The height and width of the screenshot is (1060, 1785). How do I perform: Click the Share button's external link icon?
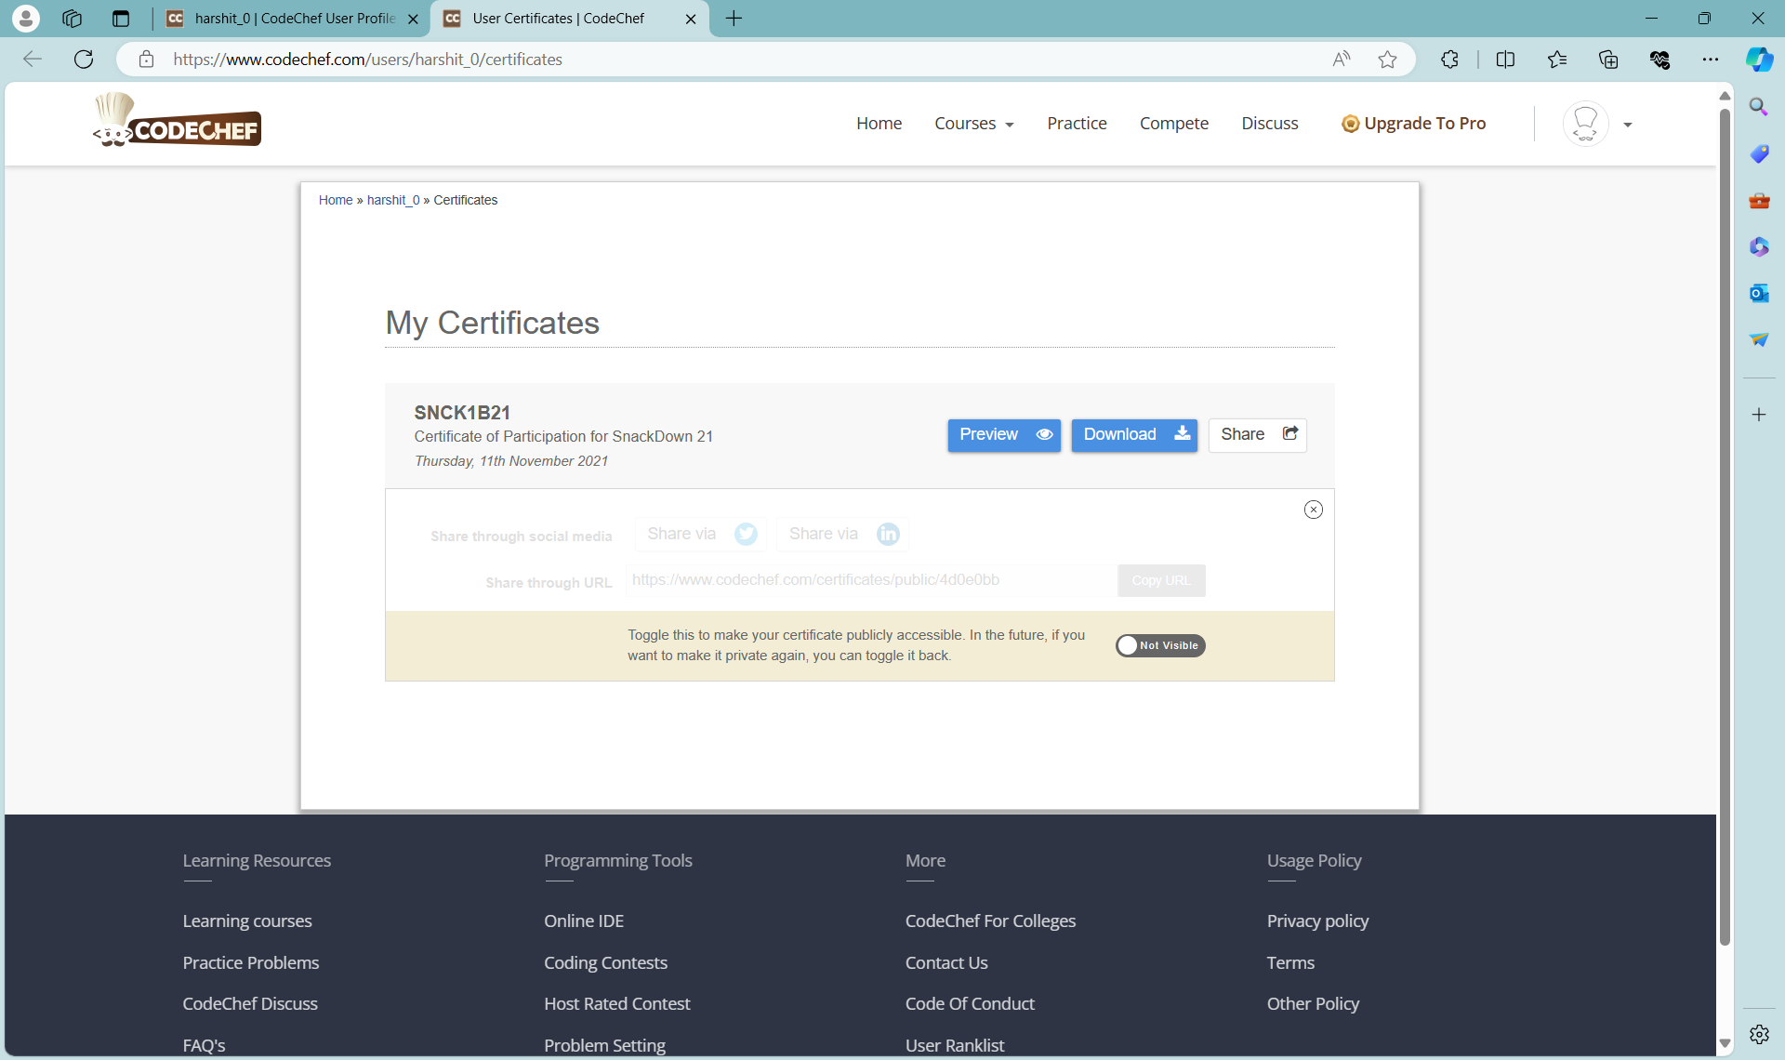click(1289, 433)
